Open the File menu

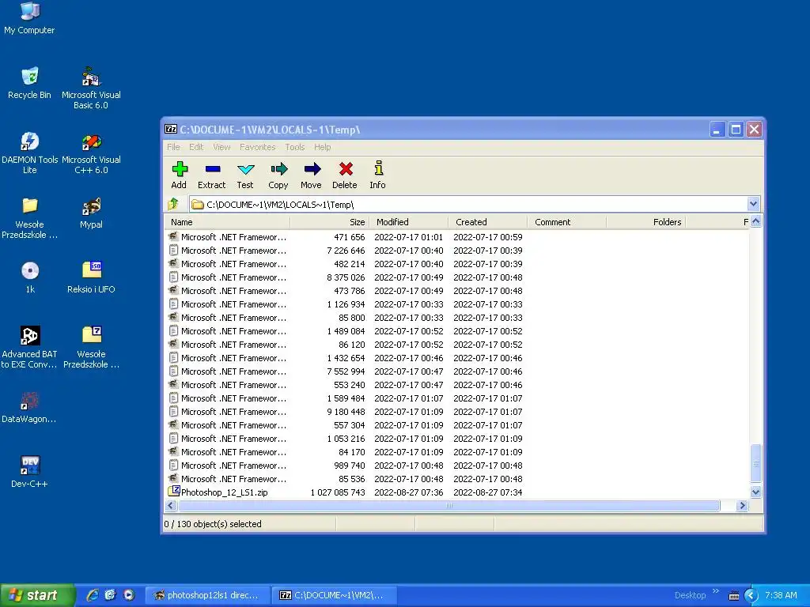[x=173, y=147]
